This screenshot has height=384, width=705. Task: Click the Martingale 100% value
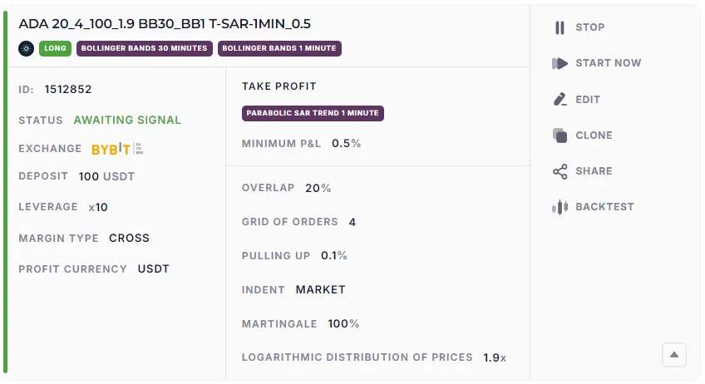tap(343, 323)
